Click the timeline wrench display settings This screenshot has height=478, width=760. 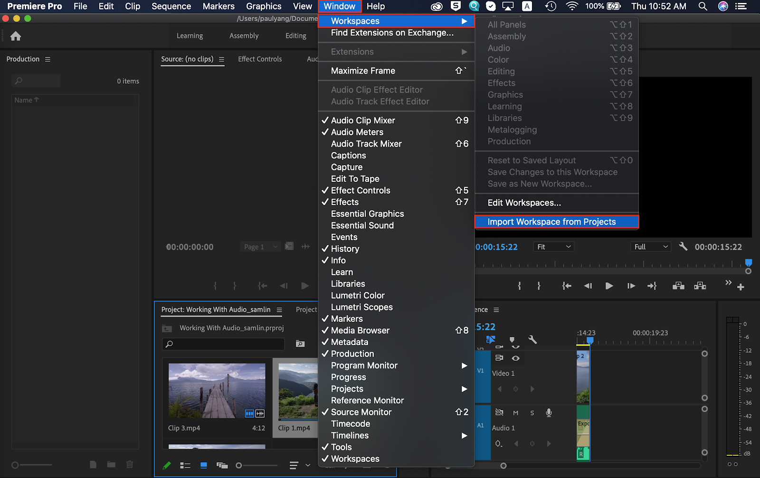532,339
